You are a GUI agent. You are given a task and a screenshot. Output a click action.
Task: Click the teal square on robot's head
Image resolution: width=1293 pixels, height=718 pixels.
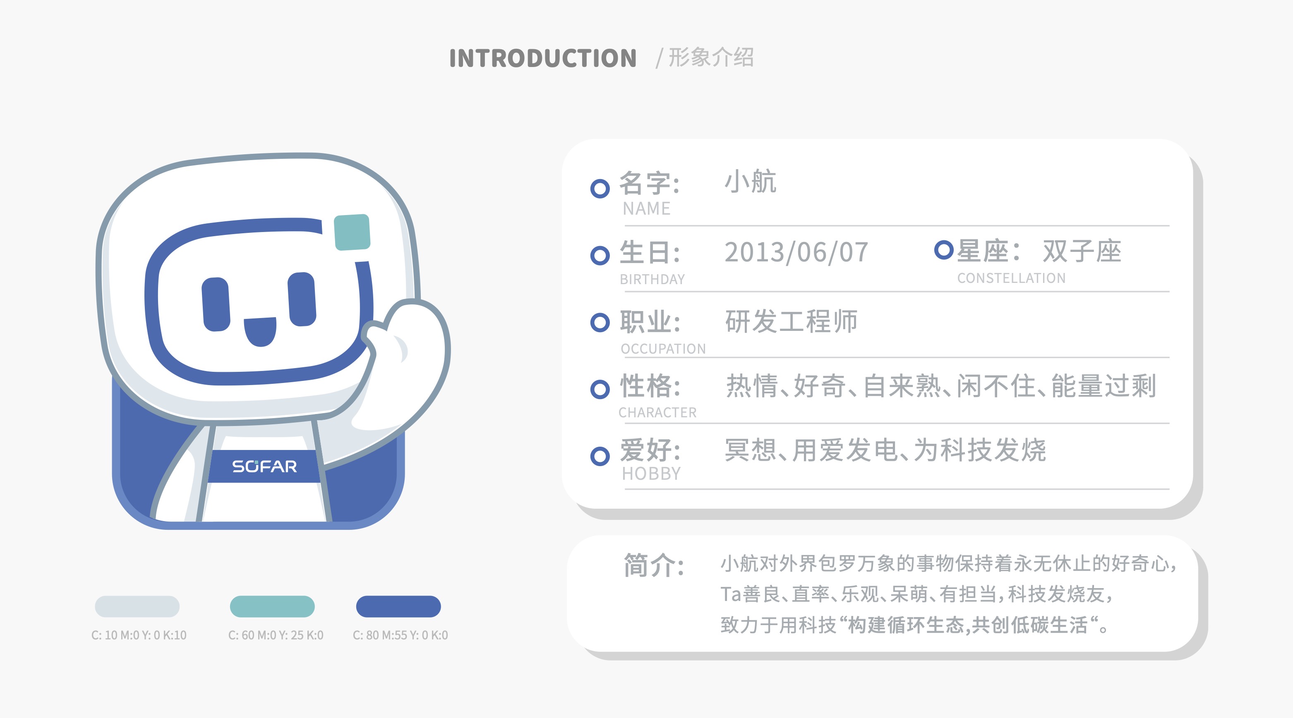352,232
